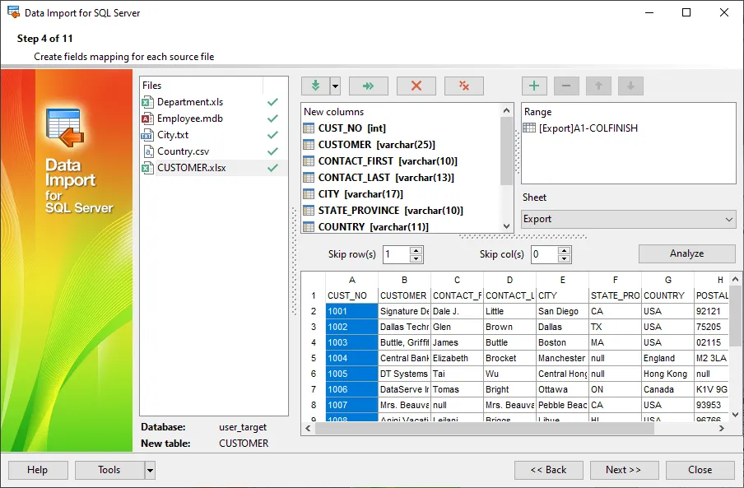Proceed with the Next >> button
The width and height of the screenshot is (744, 488).
click(624, 471)
